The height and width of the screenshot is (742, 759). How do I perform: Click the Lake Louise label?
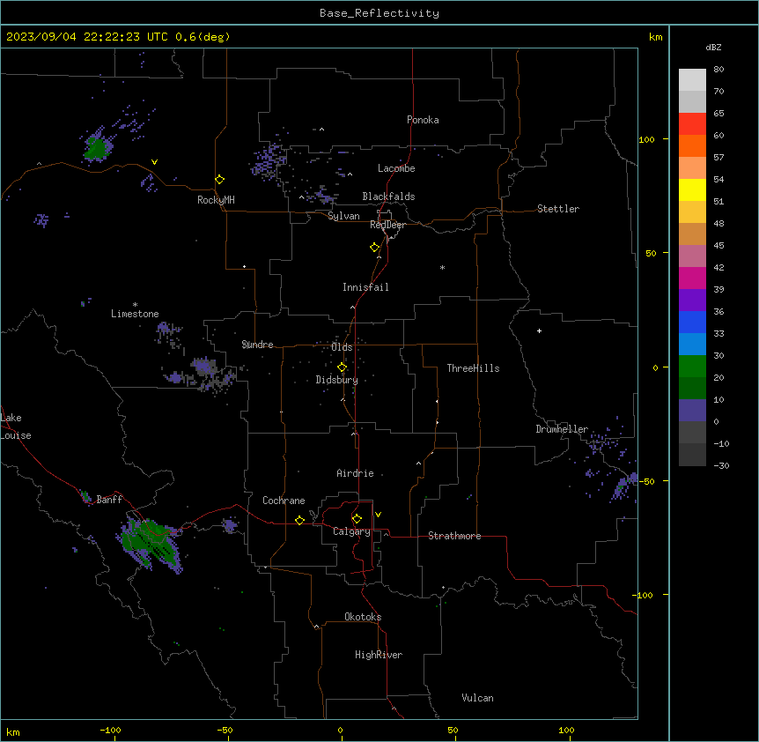14,427
